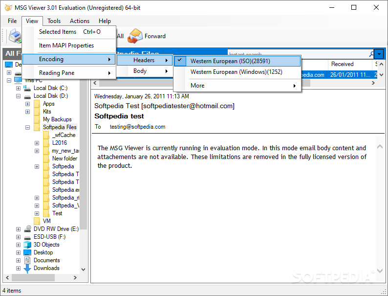
Task: Choose Item MAPI Properties menu entry
Action: pyautogui.click(x=69, y=46)
